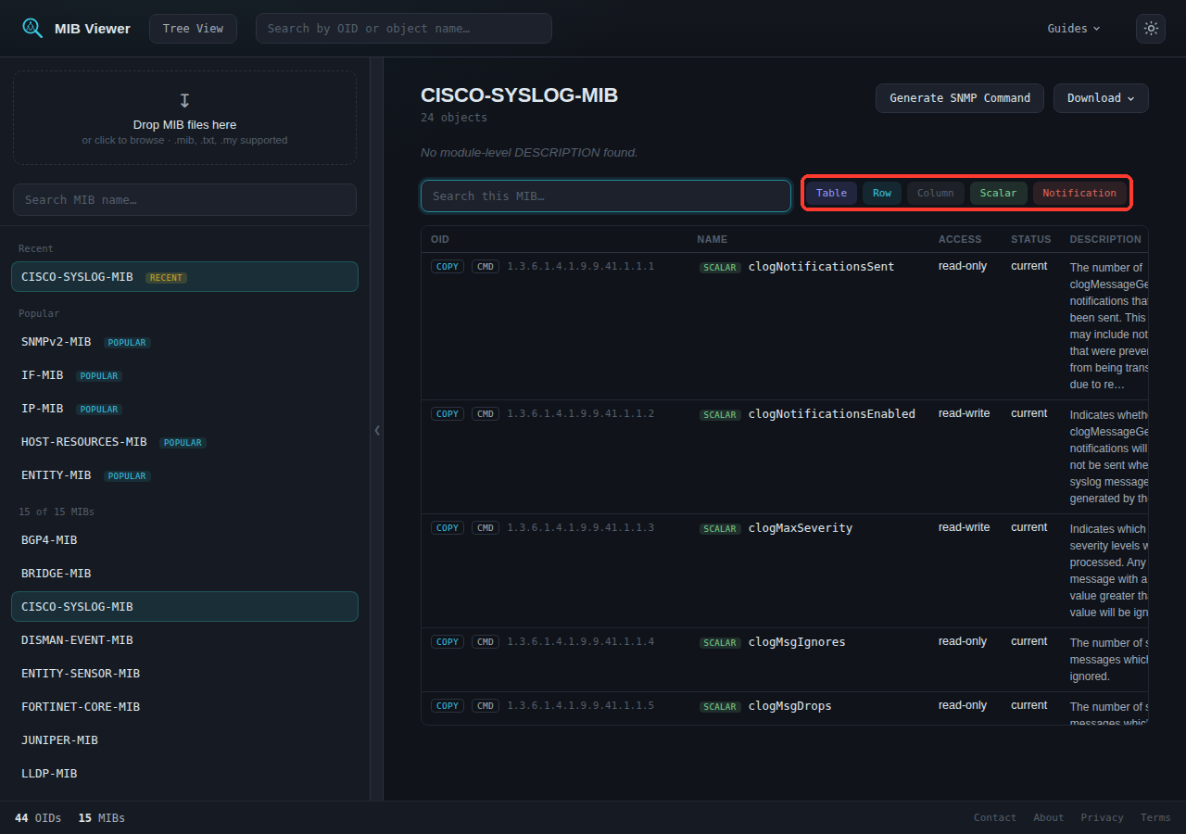This screenshot has width=1186, height=834.
Task: Open CMD for clogNotificationsEnabled row
Action: click(486, 414)
